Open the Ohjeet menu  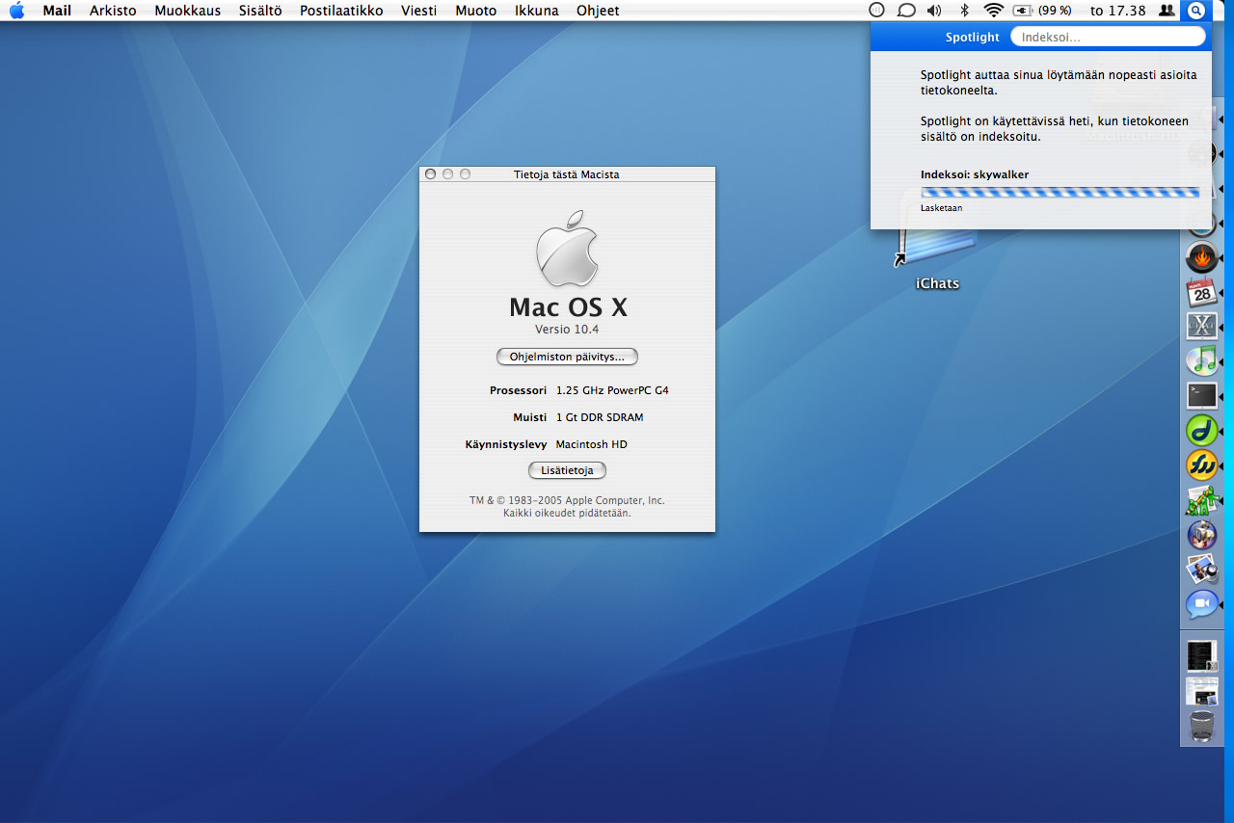[598, 11]
